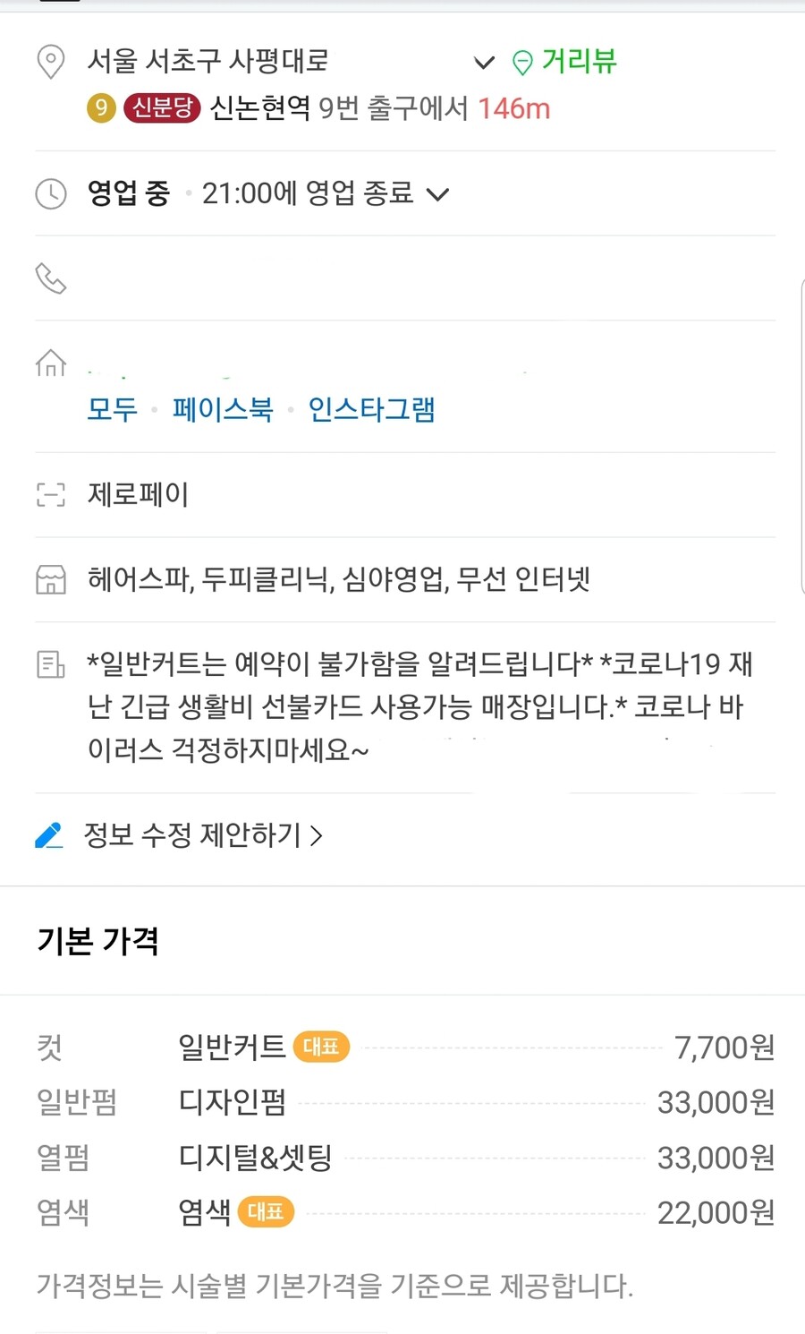
Task: Click the 신분당 line badge
Action: pos(162,108)
